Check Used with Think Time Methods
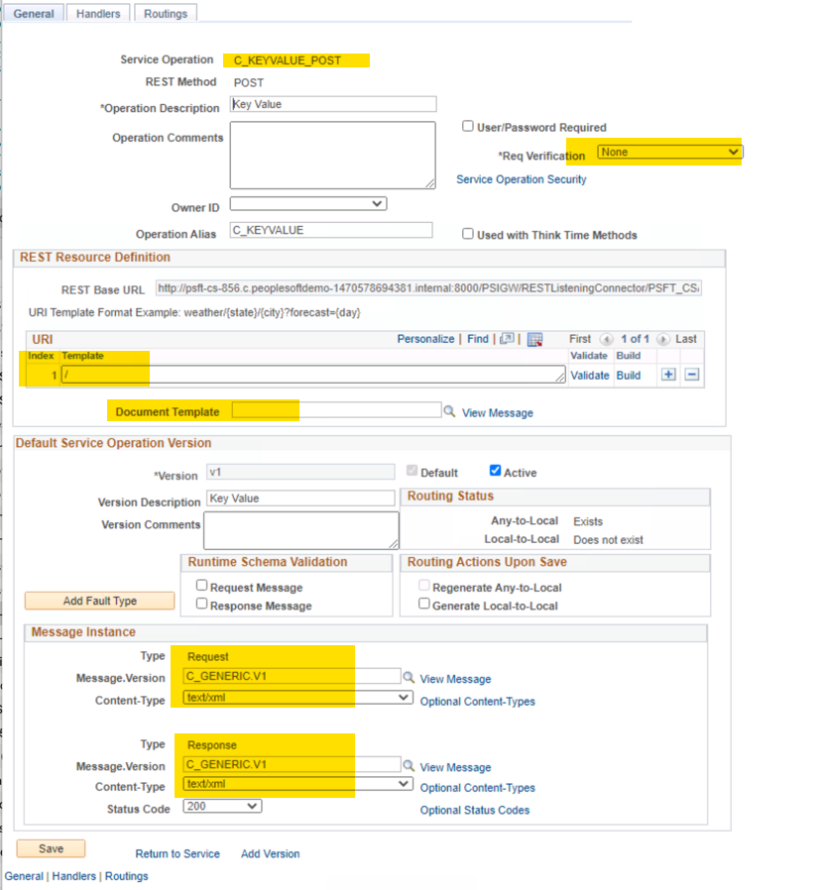Image resolution: width=820 pixels, height=890 pixels. [466, 234]
